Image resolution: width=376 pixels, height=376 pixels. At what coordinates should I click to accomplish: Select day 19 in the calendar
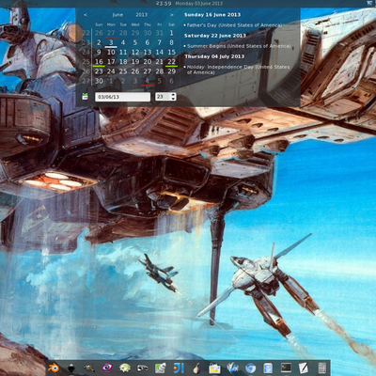click(x=135, y=62)
